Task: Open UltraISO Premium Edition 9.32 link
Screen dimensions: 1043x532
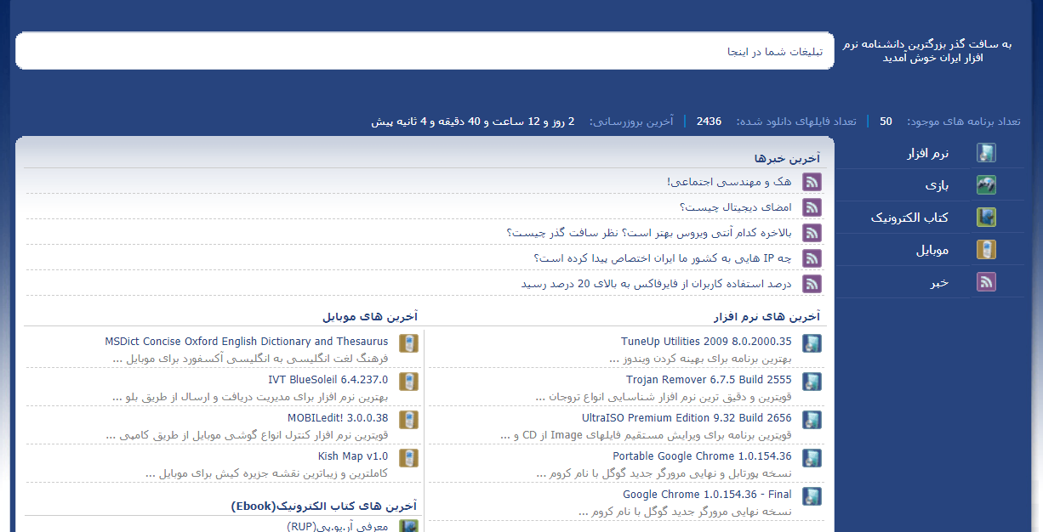Action: point(687,418)
